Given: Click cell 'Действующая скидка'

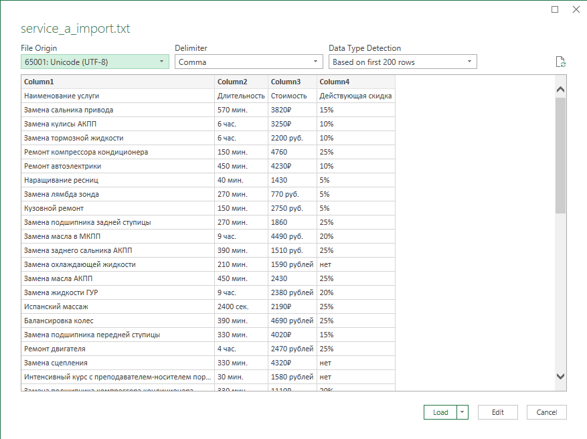Looking at the screenshot, I should click(355, 96).
